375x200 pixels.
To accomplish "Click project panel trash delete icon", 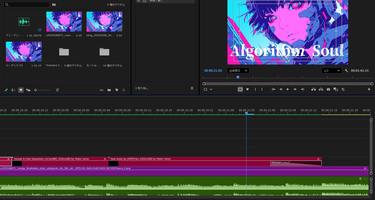I will [x=124, y=90].
